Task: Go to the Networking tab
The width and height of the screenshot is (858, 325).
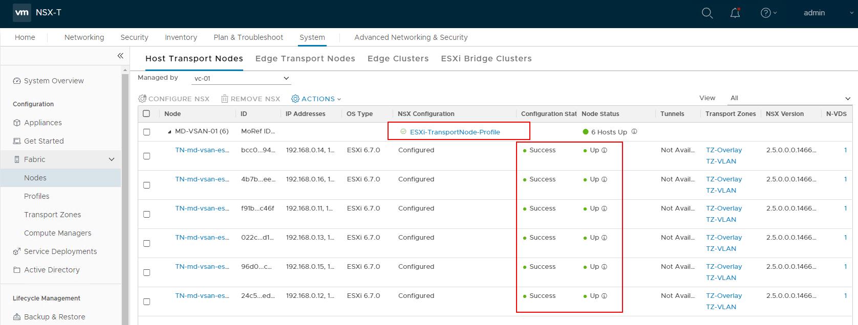Action: point(84,37)
